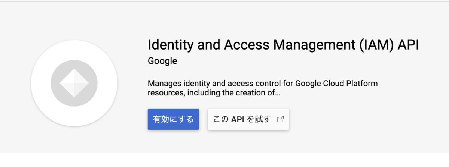Click the white circular logo badge
449x167 pixels.
[74, 83]
